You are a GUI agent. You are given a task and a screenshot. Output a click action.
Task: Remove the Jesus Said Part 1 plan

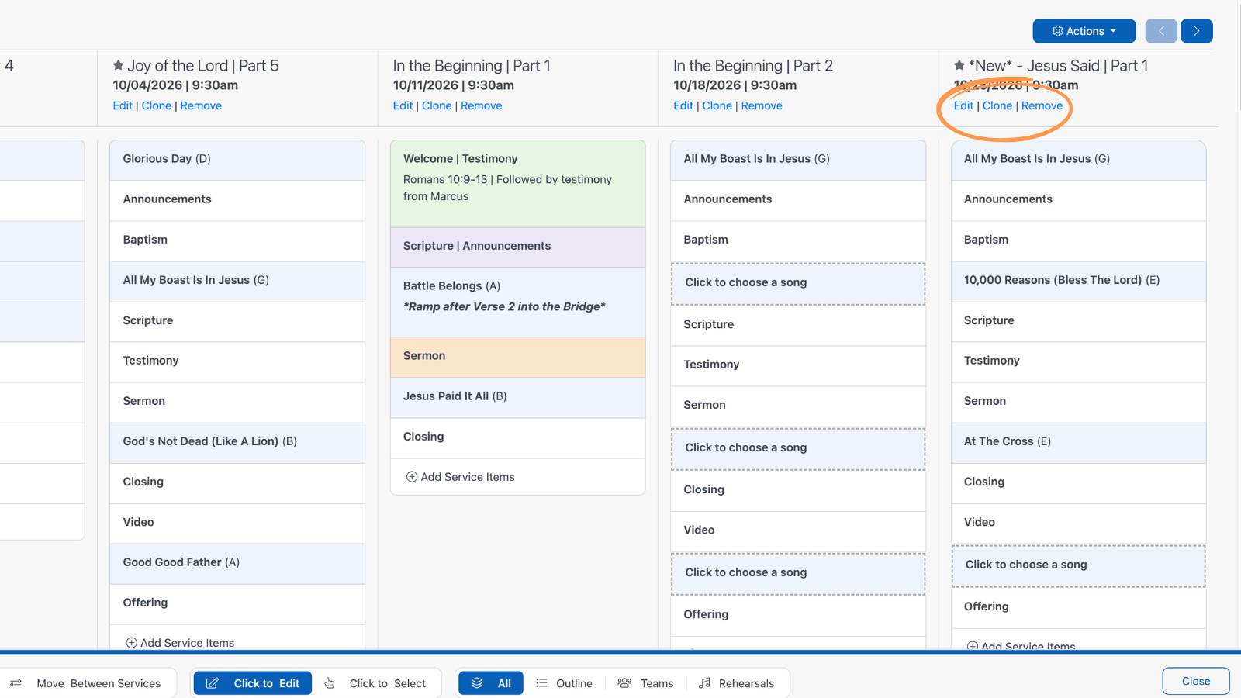tap(1042, 105)
